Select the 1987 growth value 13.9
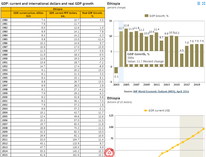Screen dimensions: 206x157 92,47
